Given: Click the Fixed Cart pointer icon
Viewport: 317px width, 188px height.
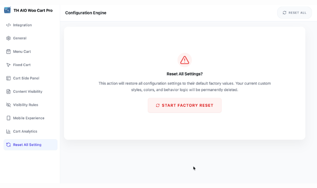Looking at the screenshot, I should click(8, 65).
